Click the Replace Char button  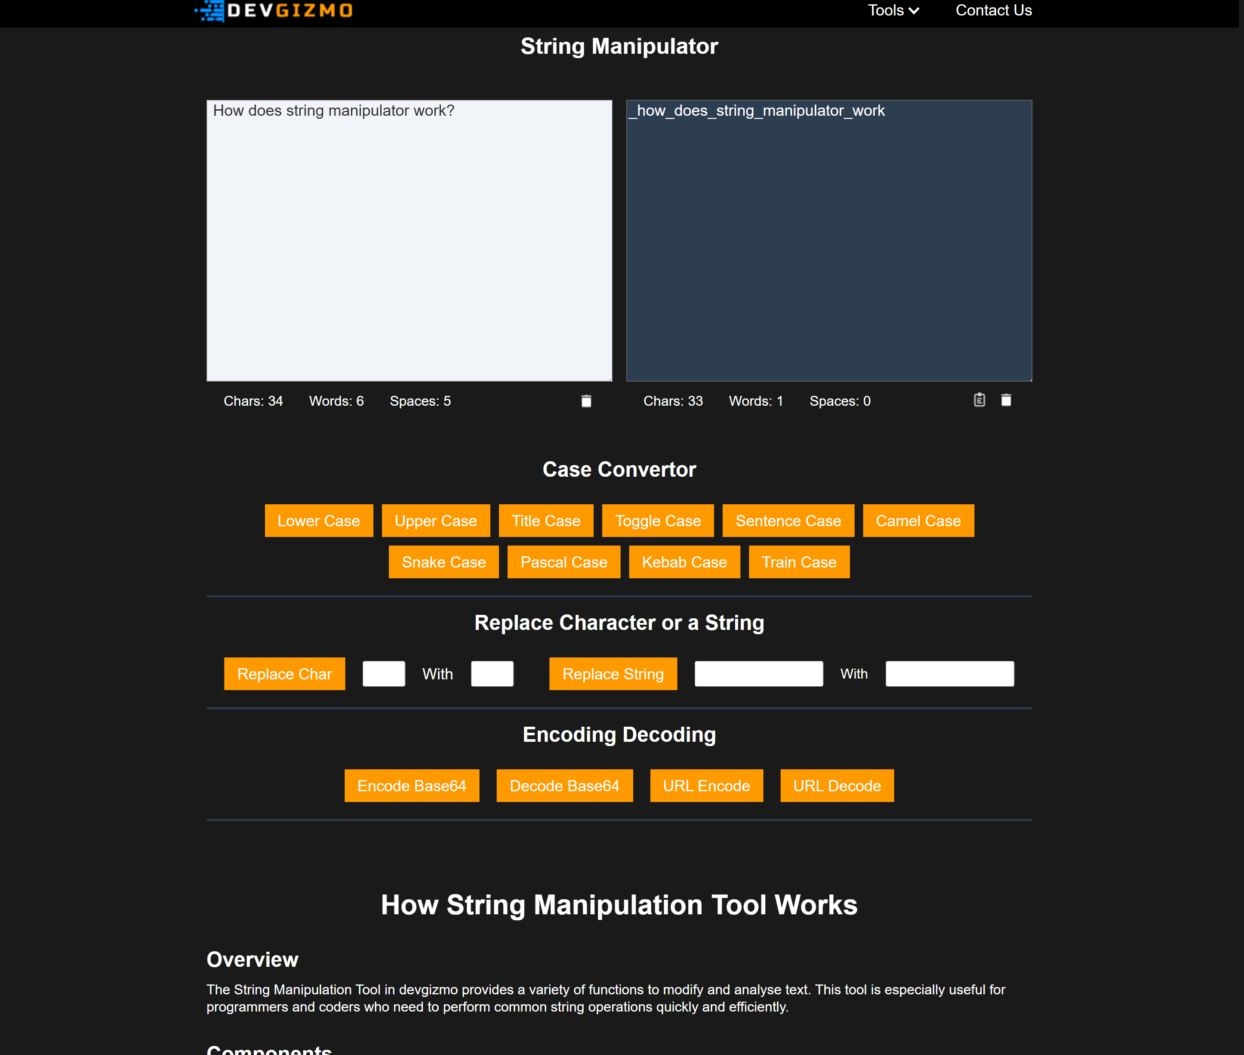[284, 673]
